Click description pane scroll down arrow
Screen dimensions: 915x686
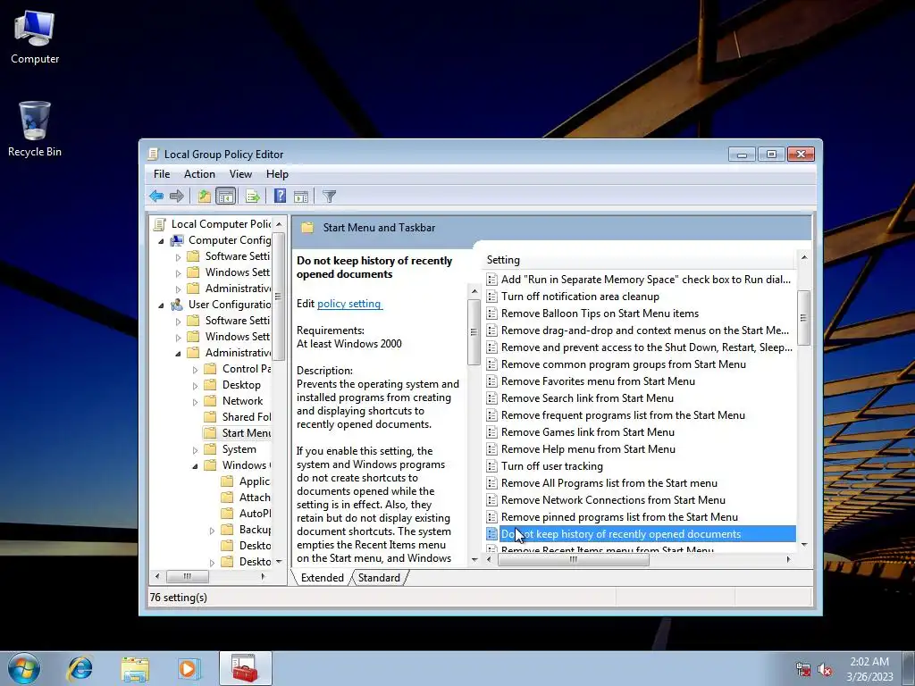tap(474, 559)
